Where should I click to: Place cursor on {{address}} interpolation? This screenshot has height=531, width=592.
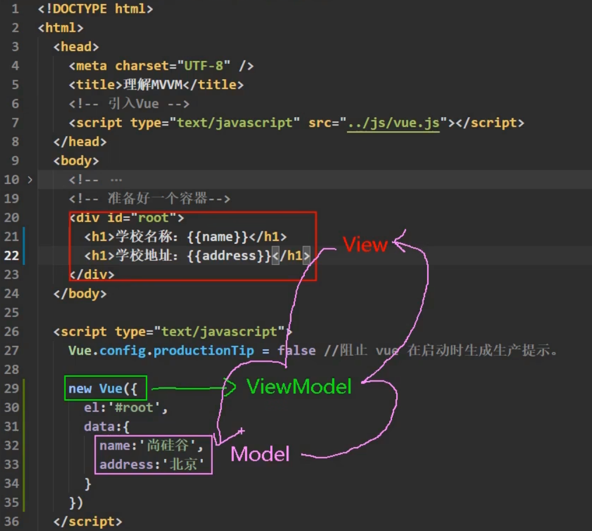coord(229,256)
